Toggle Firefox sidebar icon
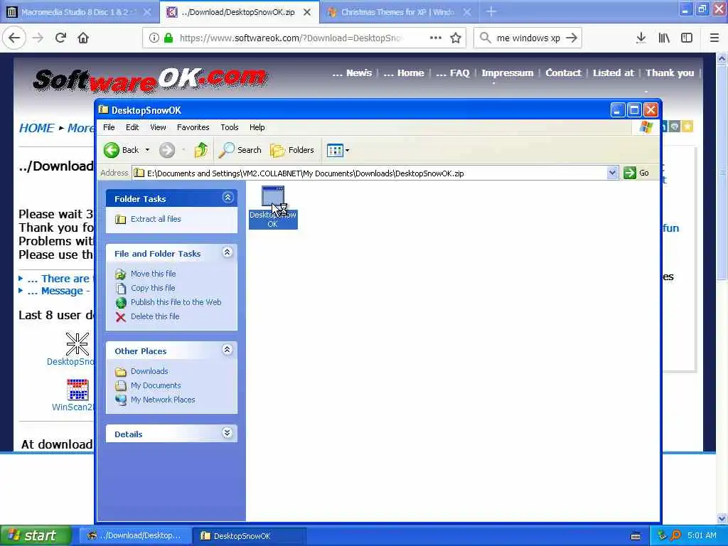 687,38
